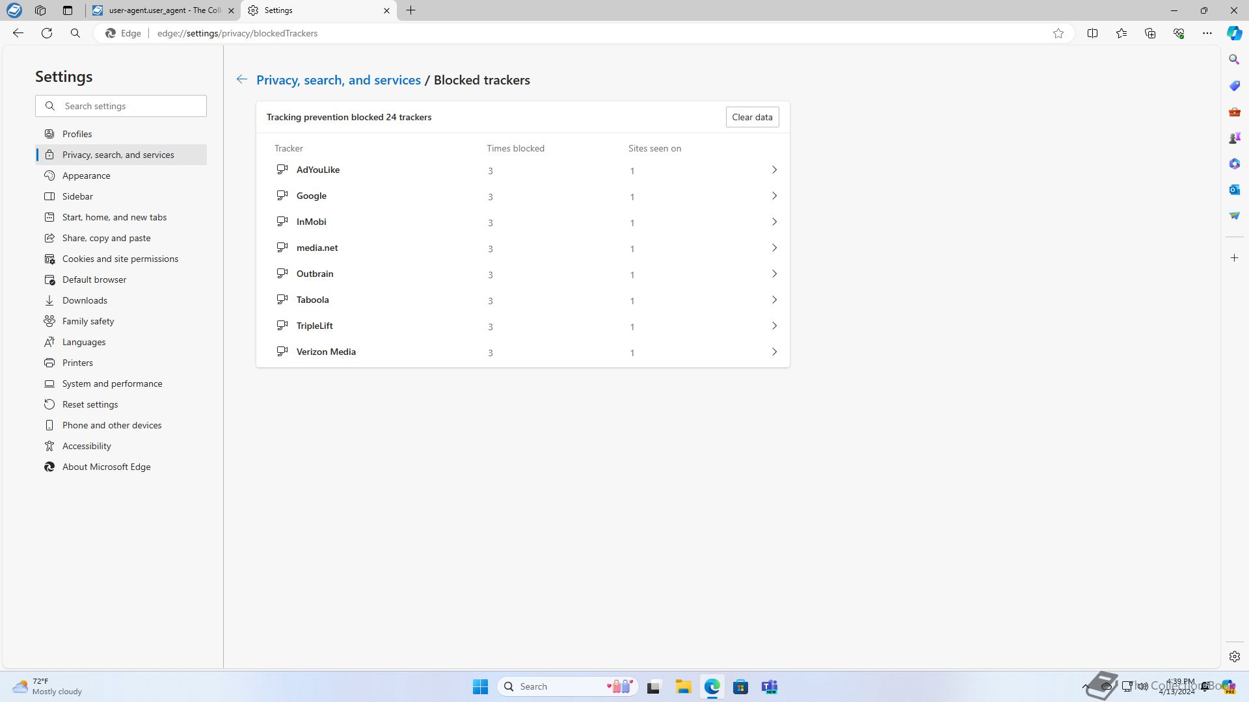
Task: Open Start, home, and new tabs settings
Action: point(121,217)
